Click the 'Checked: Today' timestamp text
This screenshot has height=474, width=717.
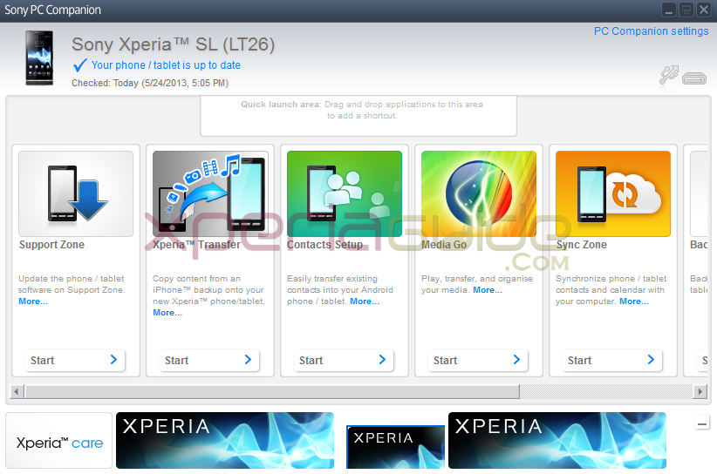pyautogui.click(x=150, y=83)
